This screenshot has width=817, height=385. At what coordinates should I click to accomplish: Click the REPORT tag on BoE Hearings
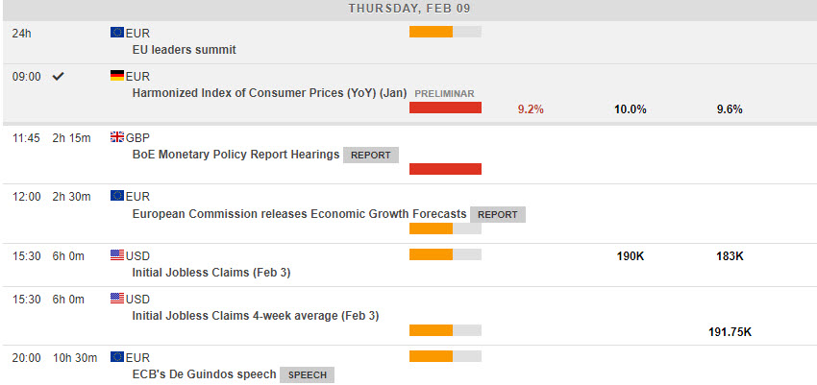[370, 155]
